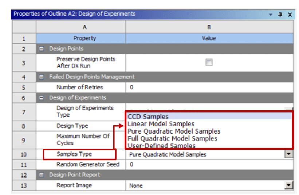Collapse the Design Point Report section

(42, 175)
